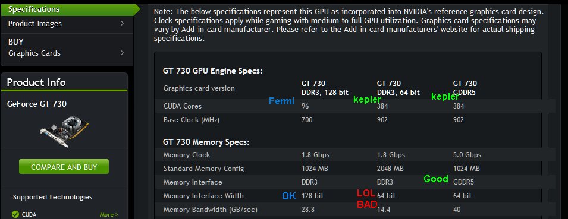Select the GT 730 DDR3, 128-bit column header
This screenshot has width=568, height=219.
click(x=325, y=88)
